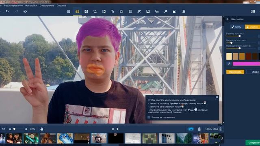Open the overlapping squares resize tool
The image size is (260, 146).
(157, 11)
